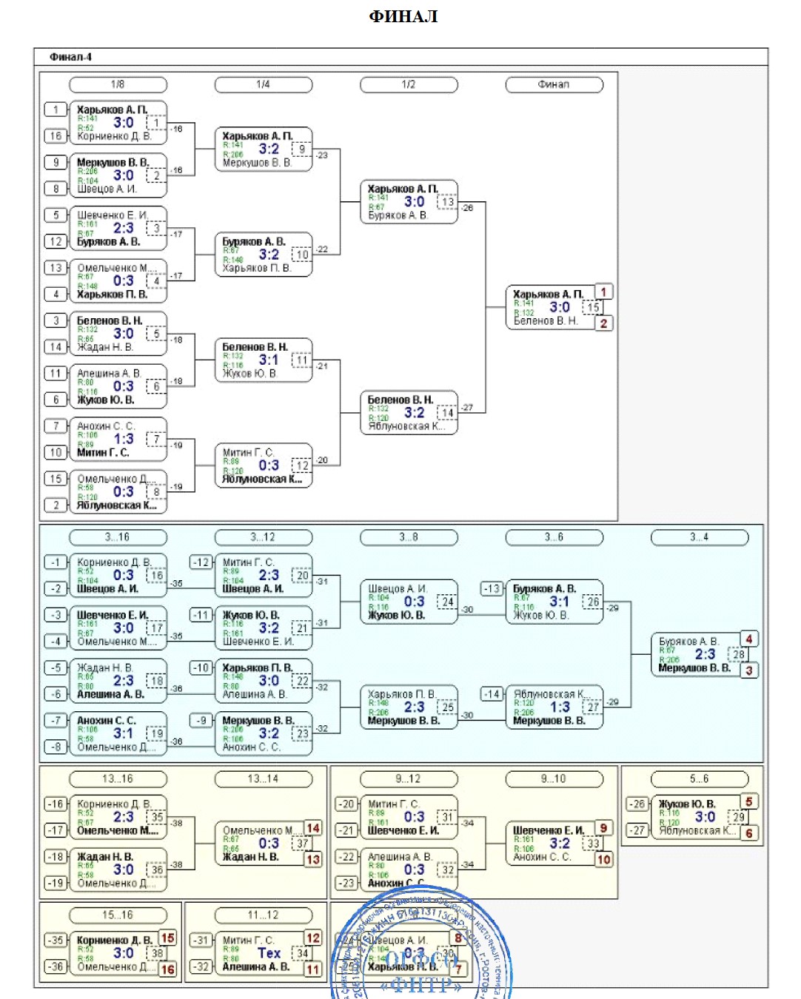The height and width of the screenshot is (999, 801).
Task: Open 9..10 match Шевченко vs Анохин
Action: coord(554,844)
